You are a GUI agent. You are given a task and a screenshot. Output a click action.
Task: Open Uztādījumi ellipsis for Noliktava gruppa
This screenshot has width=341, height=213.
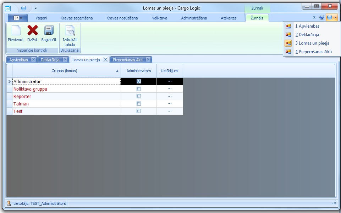169,89
